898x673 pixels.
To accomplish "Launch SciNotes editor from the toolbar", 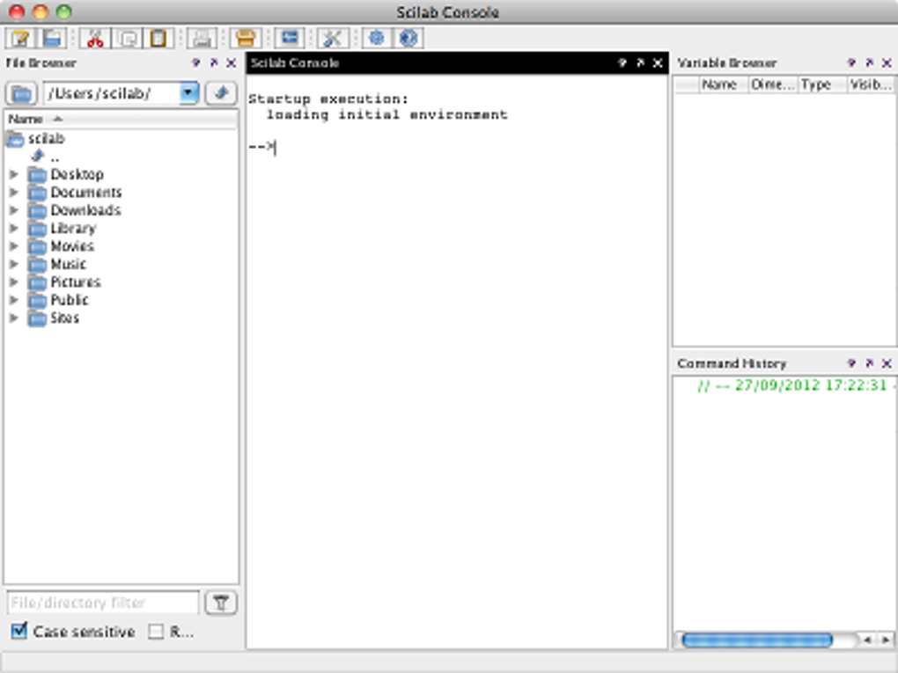I will tap(20, 39).
